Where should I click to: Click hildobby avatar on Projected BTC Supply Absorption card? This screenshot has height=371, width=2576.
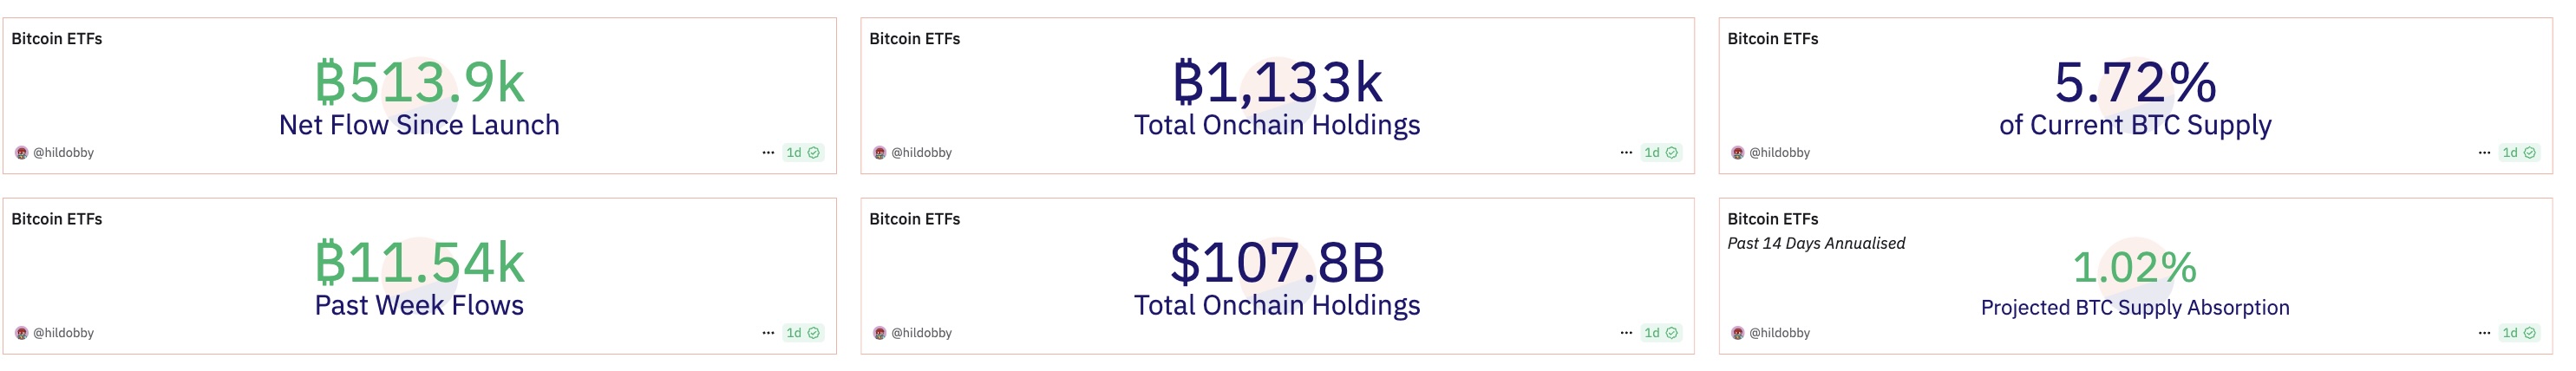click(1737, 333)
